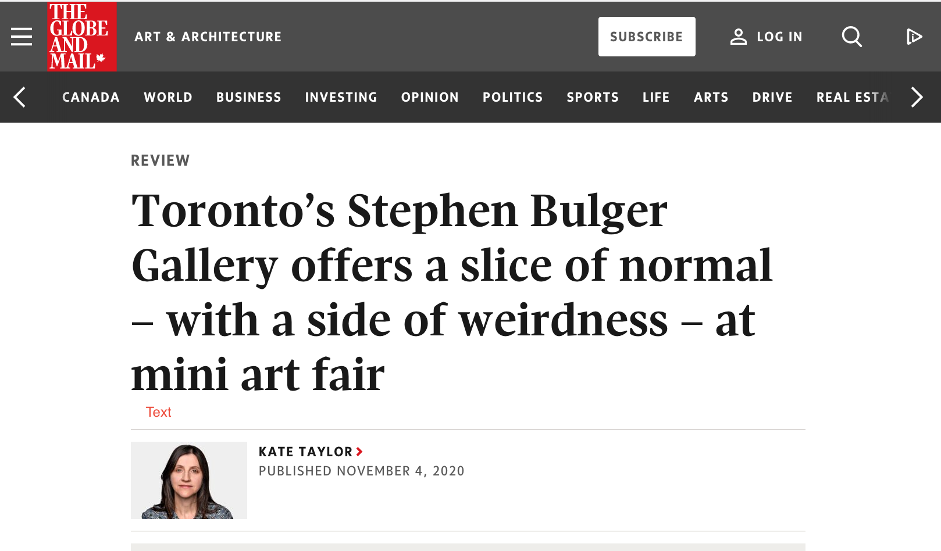The width and height of the screenshot is (941, 551).
Task: Click the play icon in header
Action: [914, 37]
